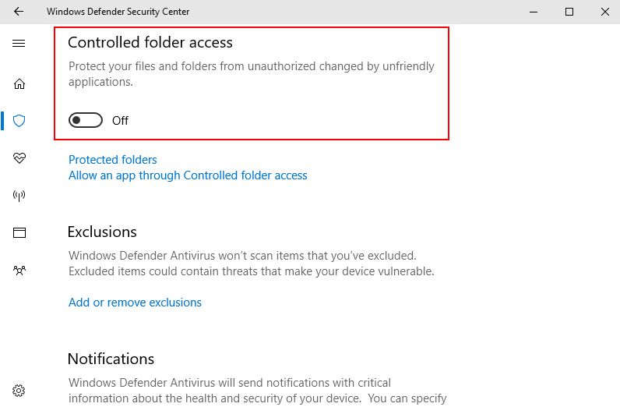The width and height of the screenshot is (620, 407).
Task: Enable the Controlled folder access toggle
Action: (86, 120)
